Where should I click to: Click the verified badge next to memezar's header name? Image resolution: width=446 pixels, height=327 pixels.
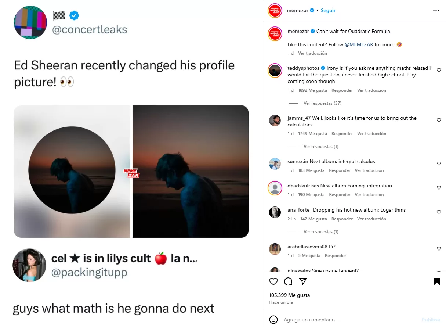click(x=312, y=11)
